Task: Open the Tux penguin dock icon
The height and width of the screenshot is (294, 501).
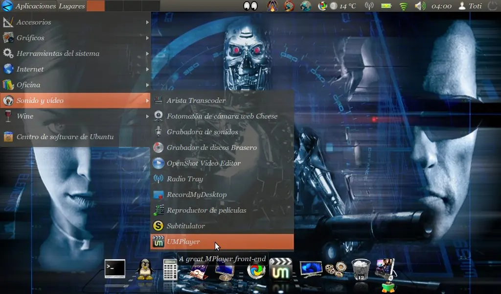Action: [145, 269]
